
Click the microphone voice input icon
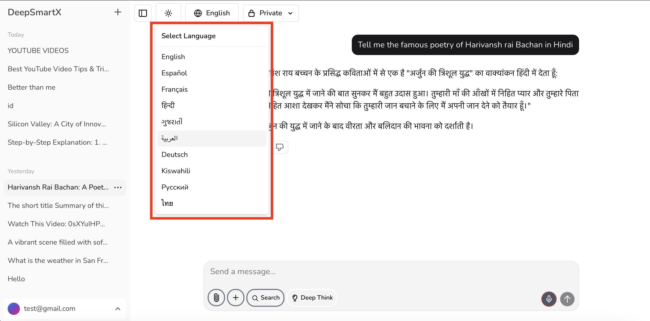[549, 299]
